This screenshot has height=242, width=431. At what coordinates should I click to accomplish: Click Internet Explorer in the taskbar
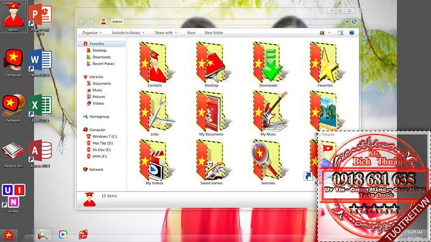pyautogui.click(x=82, y=234)
